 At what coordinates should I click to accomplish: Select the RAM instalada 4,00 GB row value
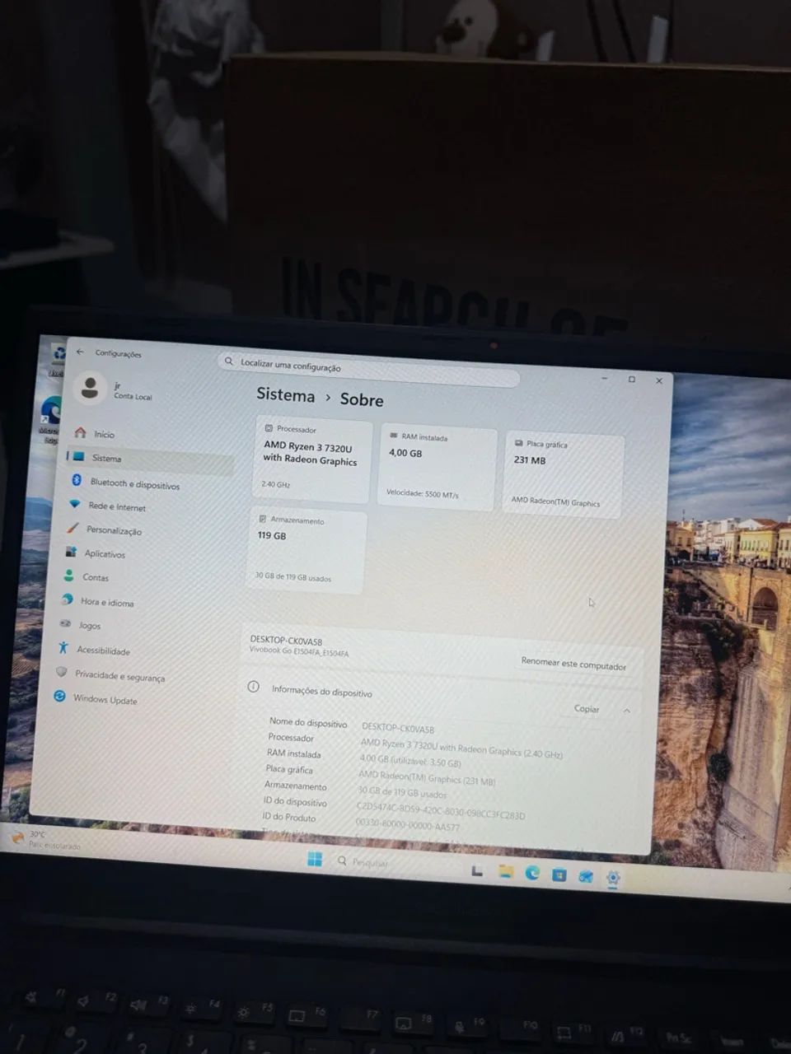pyautogui.click(x=410, y=760)
